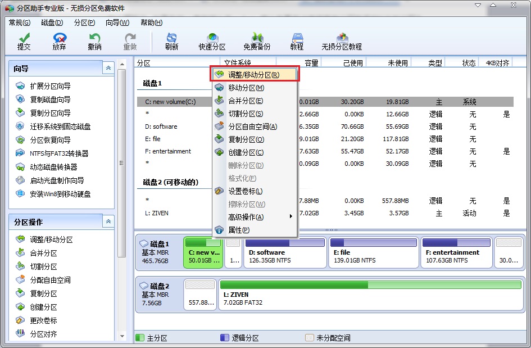Select 557.88MB unallocated block on 磁盘2

pos(201,295)
